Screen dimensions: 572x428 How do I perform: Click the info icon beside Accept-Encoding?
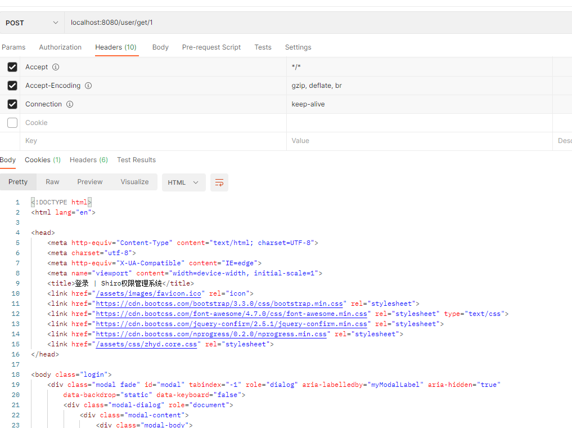[88, 86]
